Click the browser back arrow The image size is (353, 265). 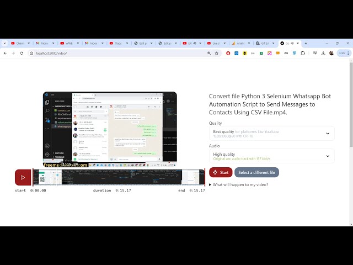[5, 53]
